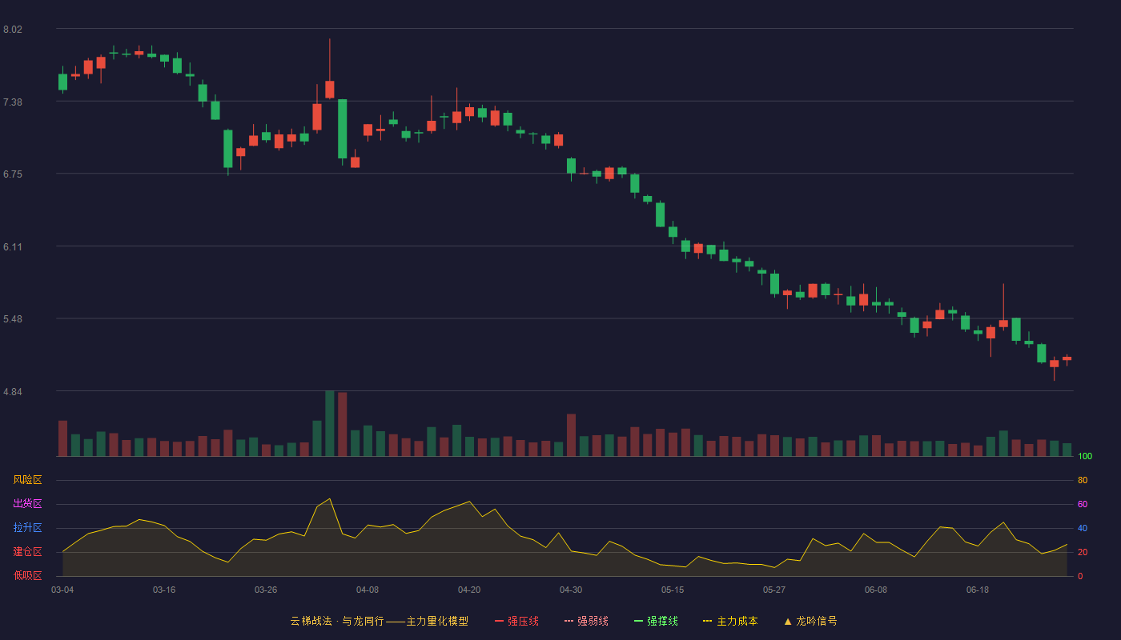The width and height of the screenshot is (1121, 640).
Task: Select the 5.48 price axis label
Action: pos(13,319)
